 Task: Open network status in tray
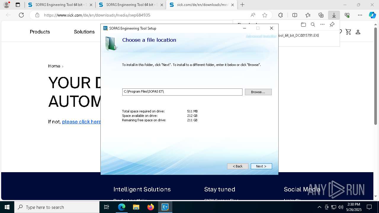(334, 207)
